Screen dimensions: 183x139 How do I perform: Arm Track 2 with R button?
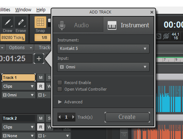(x=41, y=127)
